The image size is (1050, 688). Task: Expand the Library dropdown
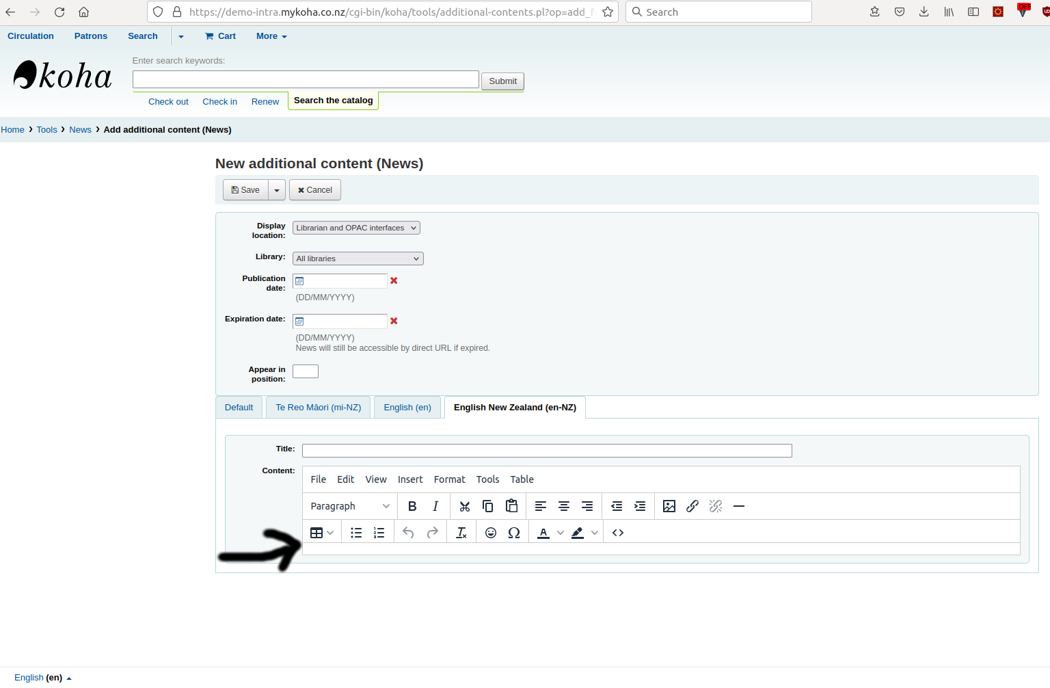coord(358,259)
